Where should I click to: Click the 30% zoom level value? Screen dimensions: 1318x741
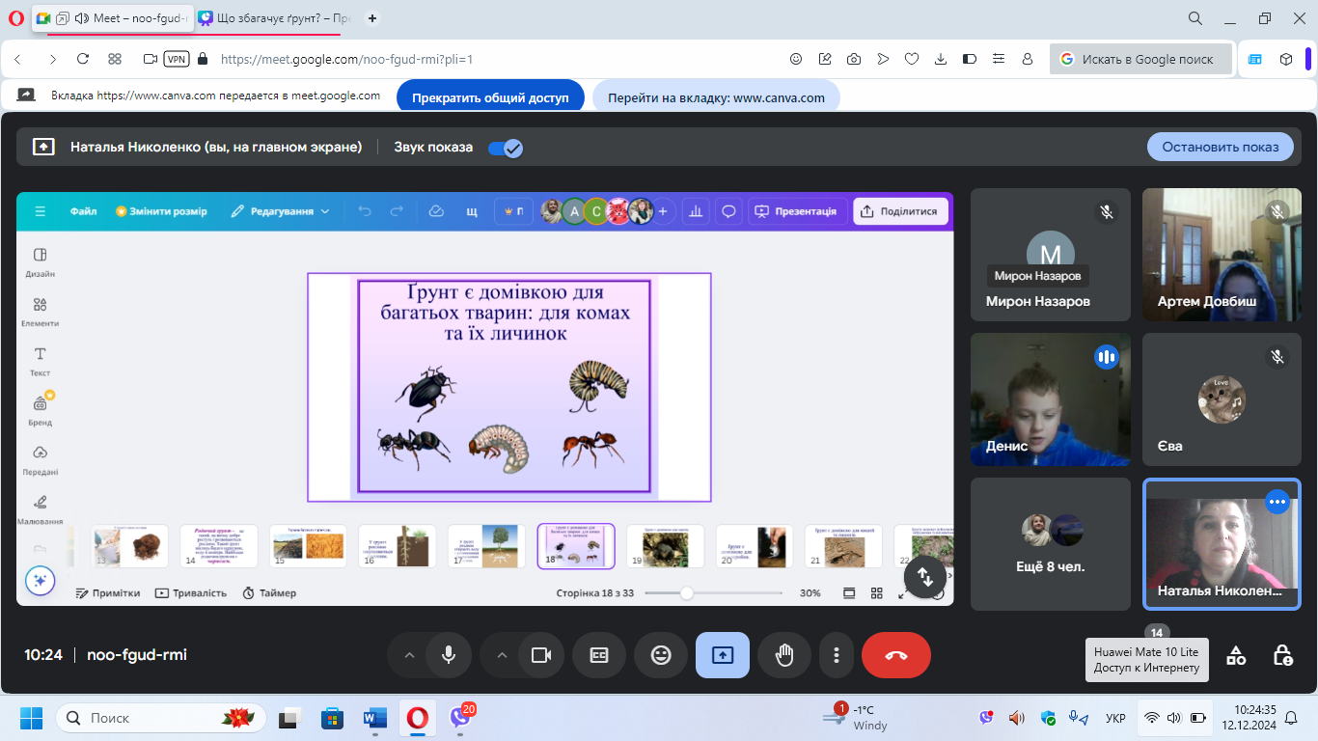(810, 593)
